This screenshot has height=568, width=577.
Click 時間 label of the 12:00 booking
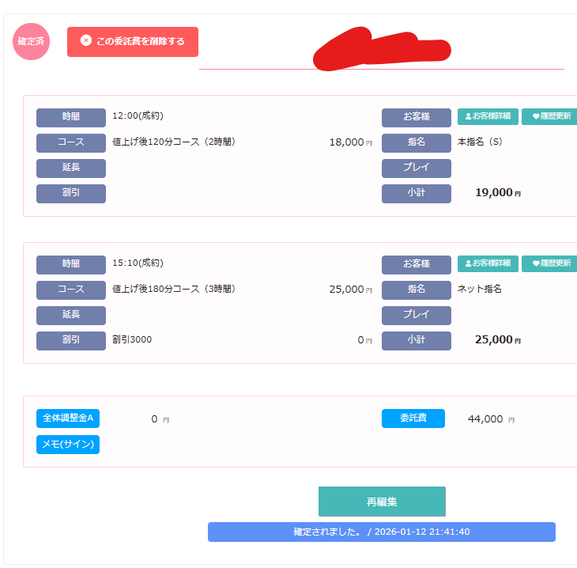[71, 118]
